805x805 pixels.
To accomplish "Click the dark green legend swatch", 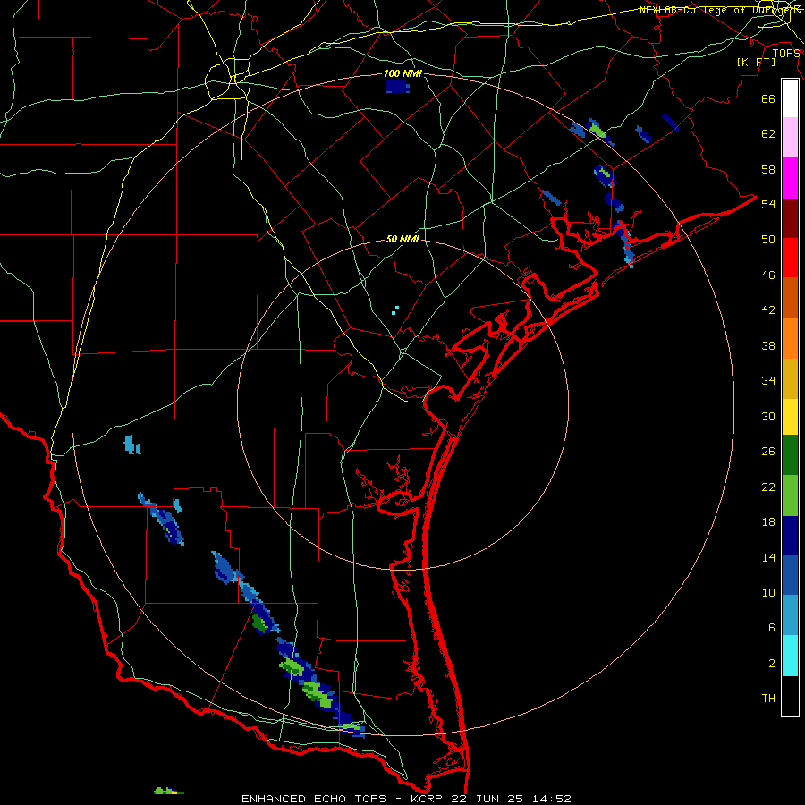I will pyautogui.click(x=790, y=455).
